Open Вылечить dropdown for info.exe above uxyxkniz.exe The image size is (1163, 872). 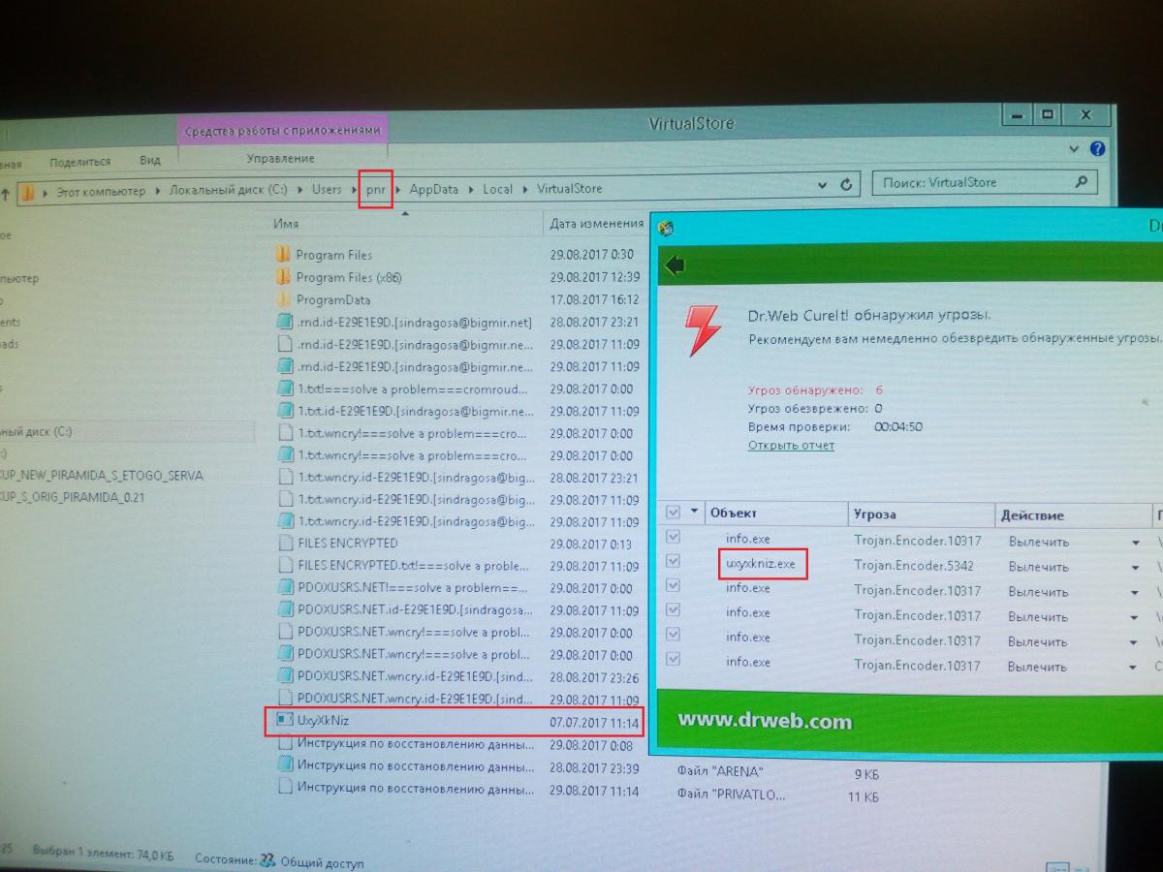coord(1135,543)
